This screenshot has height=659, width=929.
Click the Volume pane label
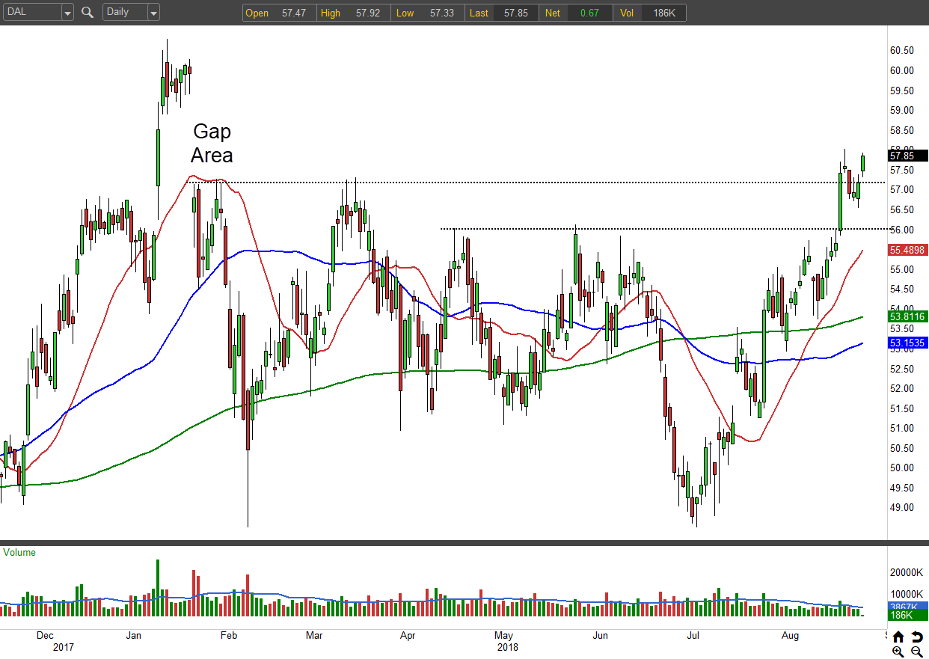[x=19, y=553]
